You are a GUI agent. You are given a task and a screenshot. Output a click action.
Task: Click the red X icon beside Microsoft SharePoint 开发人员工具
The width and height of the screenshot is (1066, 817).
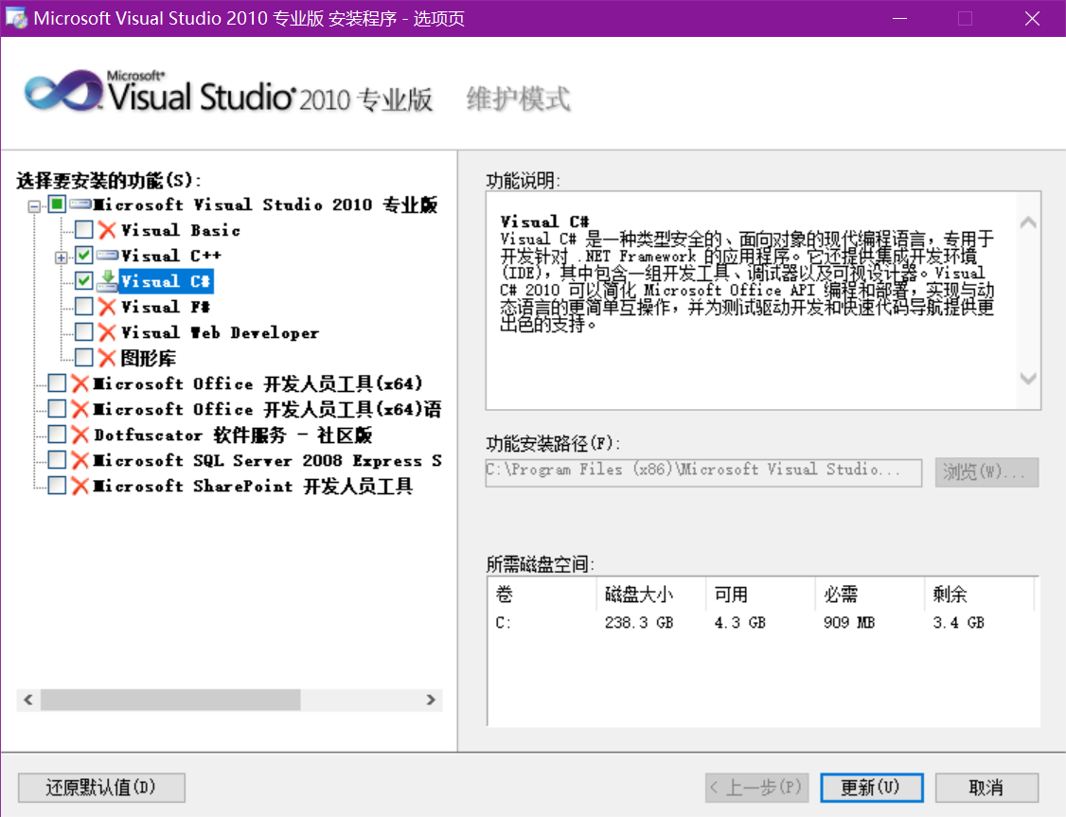[80, 486]
